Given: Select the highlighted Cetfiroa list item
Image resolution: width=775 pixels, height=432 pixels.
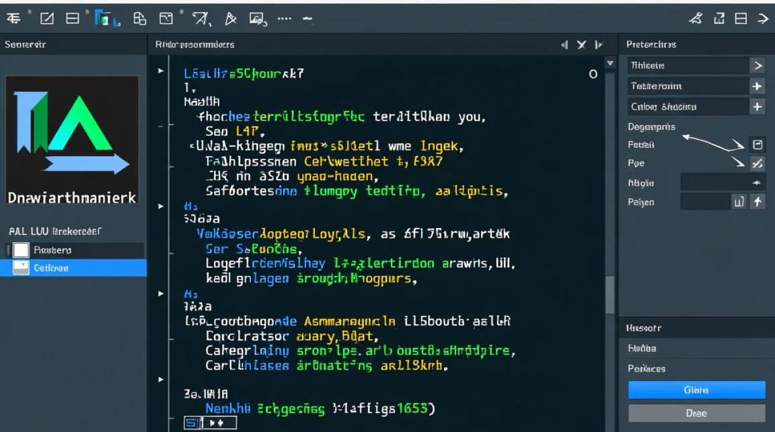Looking at the screenshot, I should click(73, 268).
